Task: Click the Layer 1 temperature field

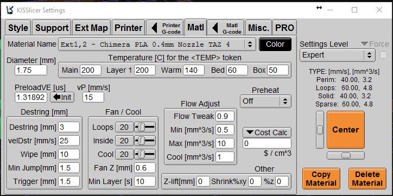Action: [145, 70]
